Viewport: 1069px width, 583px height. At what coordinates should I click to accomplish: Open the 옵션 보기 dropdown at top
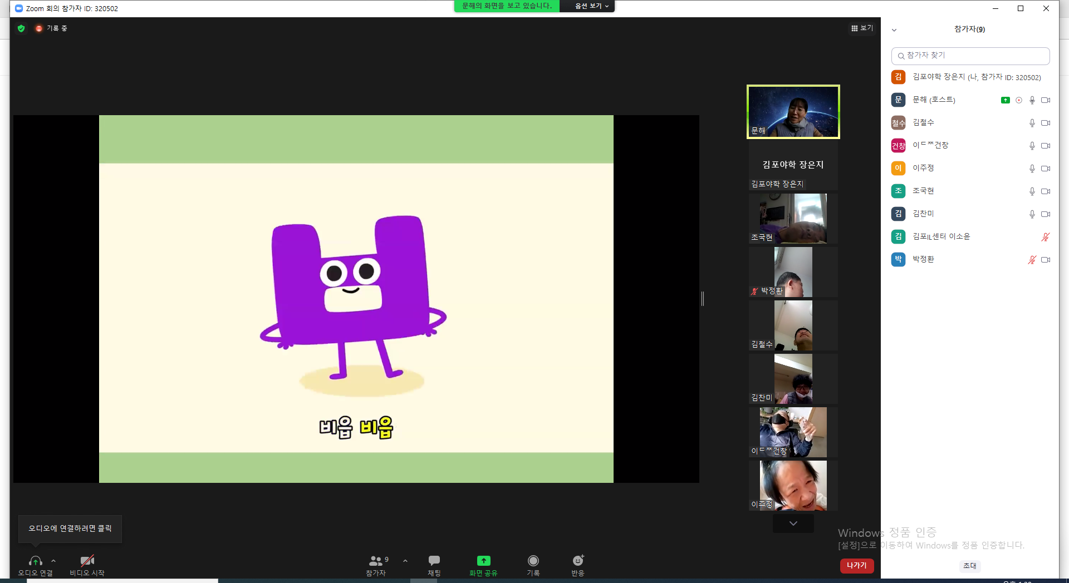click(x=591, y=6)
